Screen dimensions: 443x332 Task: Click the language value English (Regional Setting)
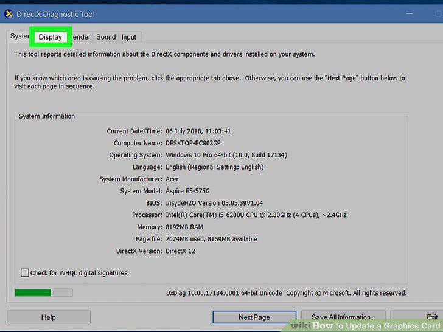(214, 167)
